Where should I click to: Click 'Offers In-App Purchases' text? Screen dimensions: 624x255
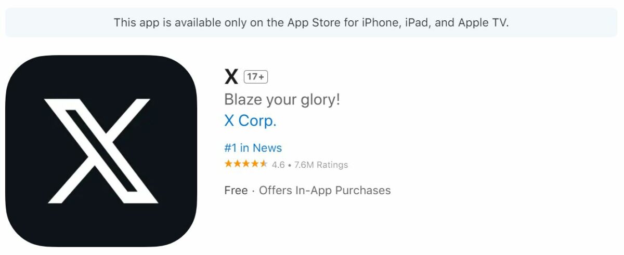pos(324,191)
